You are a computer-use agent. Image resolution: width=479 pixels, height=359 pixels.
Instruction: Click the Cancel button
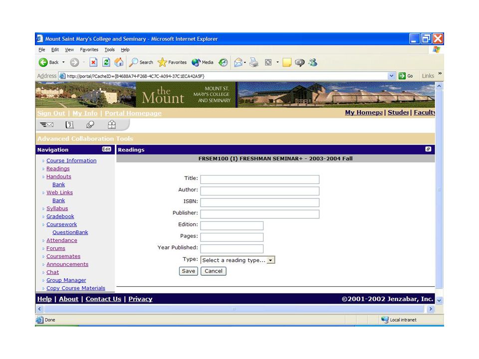tap(214, 271)
